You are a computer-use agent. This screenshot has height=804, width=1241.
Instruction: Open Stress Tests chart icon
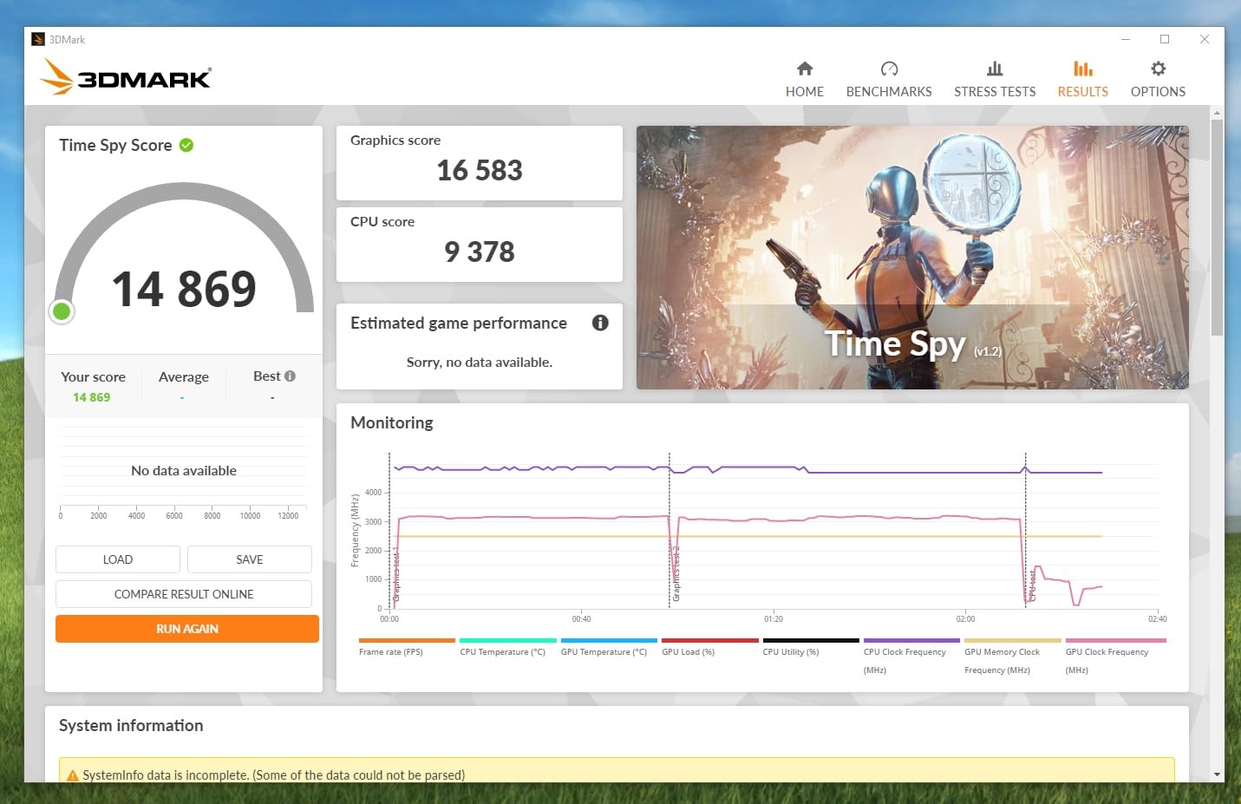pos(994,69)
